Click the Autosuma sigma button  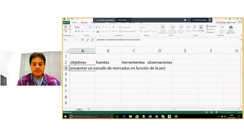pyautogui.click(x=211, y=26)
